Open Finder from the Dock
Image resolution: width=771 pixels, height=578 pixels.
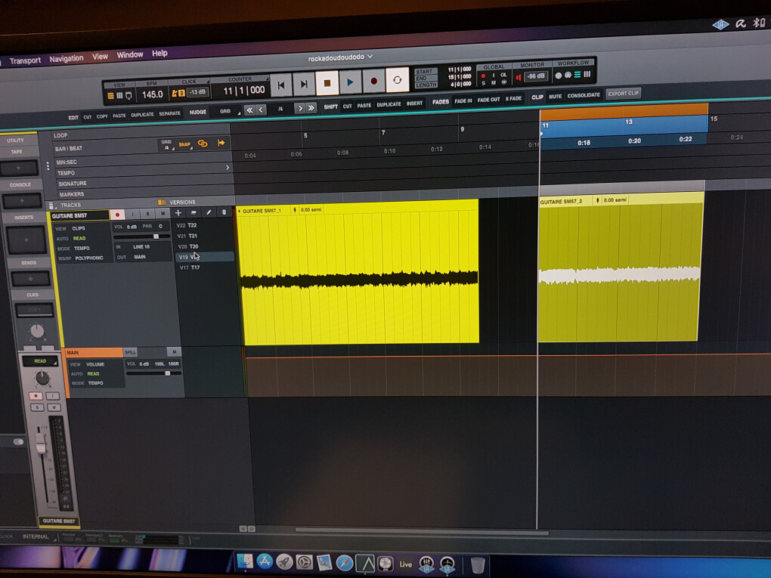(x=245, y=561)
